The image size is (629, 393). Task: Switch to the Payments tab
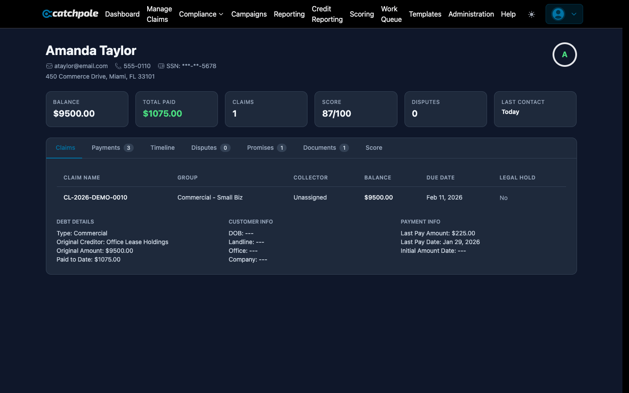(105, 148)
